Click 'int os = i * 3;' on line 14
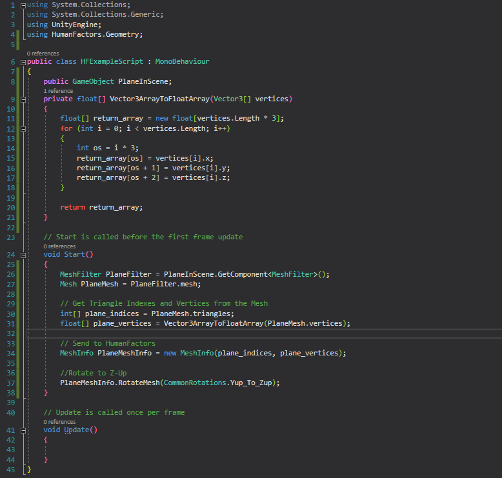 tap(108, 148)
